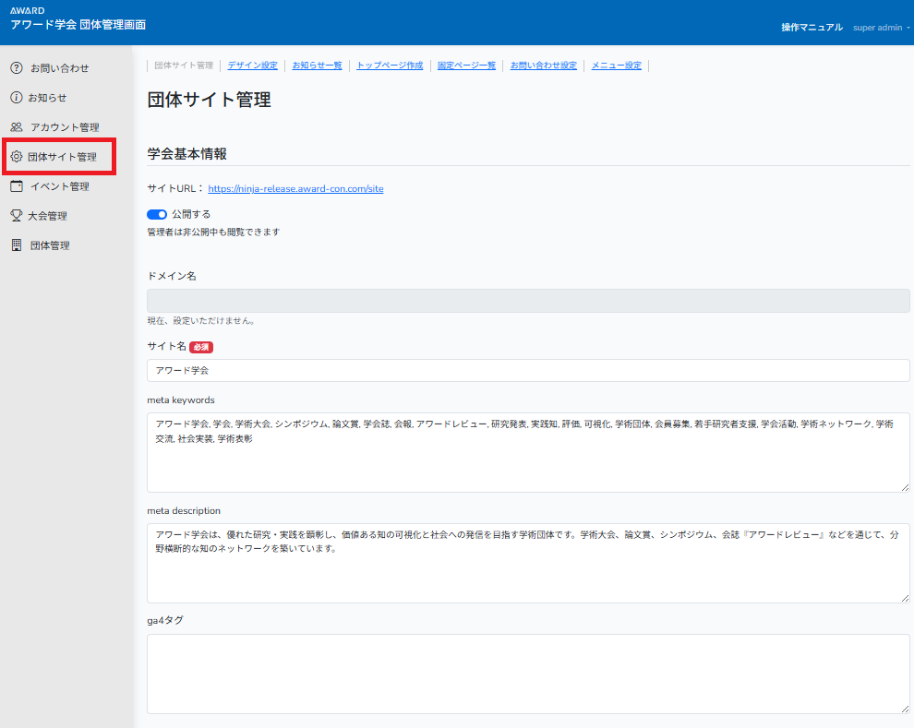Click the trophy icon for 大会管理
This screenshot has height=728, width=914.
[17, 216]
